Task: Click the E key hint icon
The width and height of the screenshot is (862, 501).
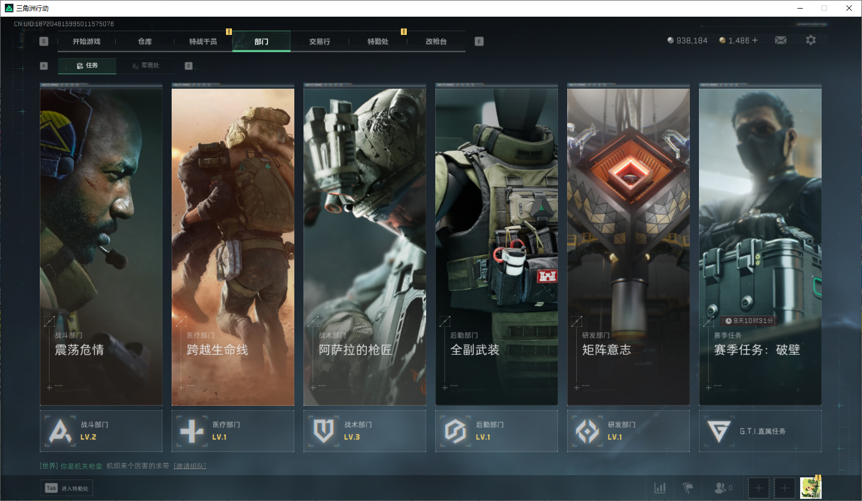Action: (x=479, y=41)
